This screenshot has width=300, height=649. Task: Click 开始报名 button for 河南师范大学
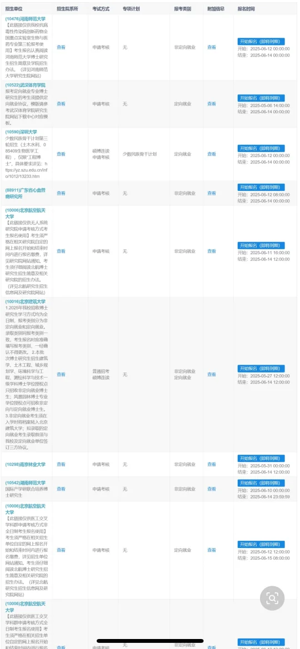[x=261, y=42]
